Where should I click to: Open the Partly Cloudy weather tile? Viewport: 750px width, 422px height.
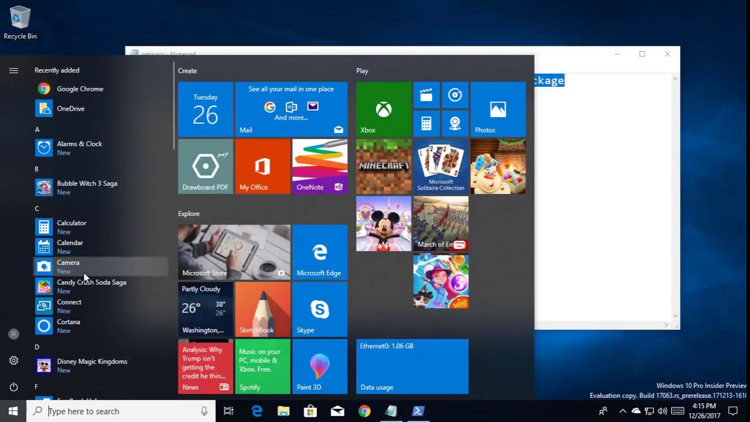pyautogui.click(x=206, y=309)
